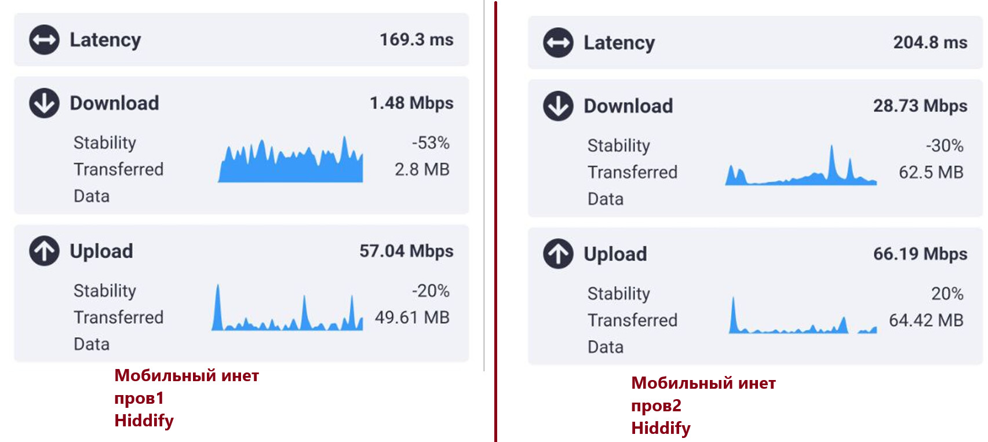Select the 204.8 ms latency value
The width and height of the screenshot is (988, 442).
pyautogui.click(x=930, y=42)
